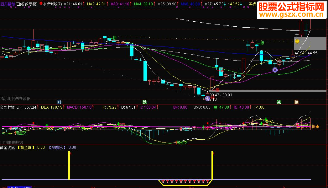The image size is (328, 188).
Task: Click the DEA: 178.19 value
Action: pos(52,107)
